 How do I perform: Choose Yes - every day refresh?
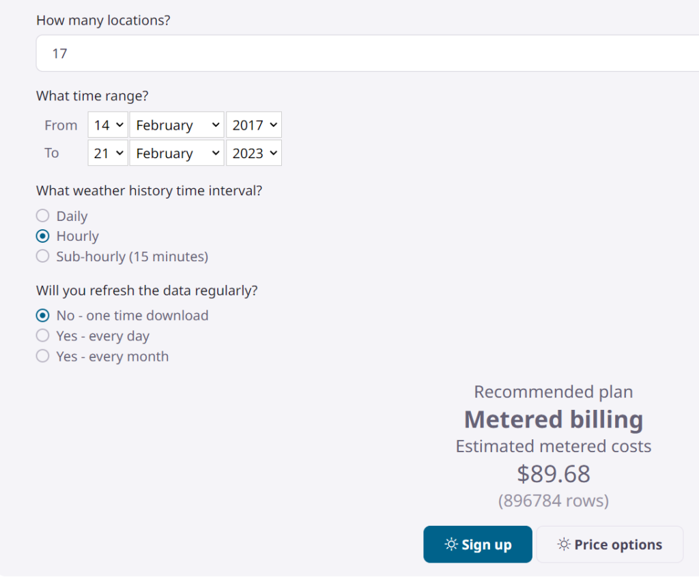pyautogui.click(x=42, y=336)
